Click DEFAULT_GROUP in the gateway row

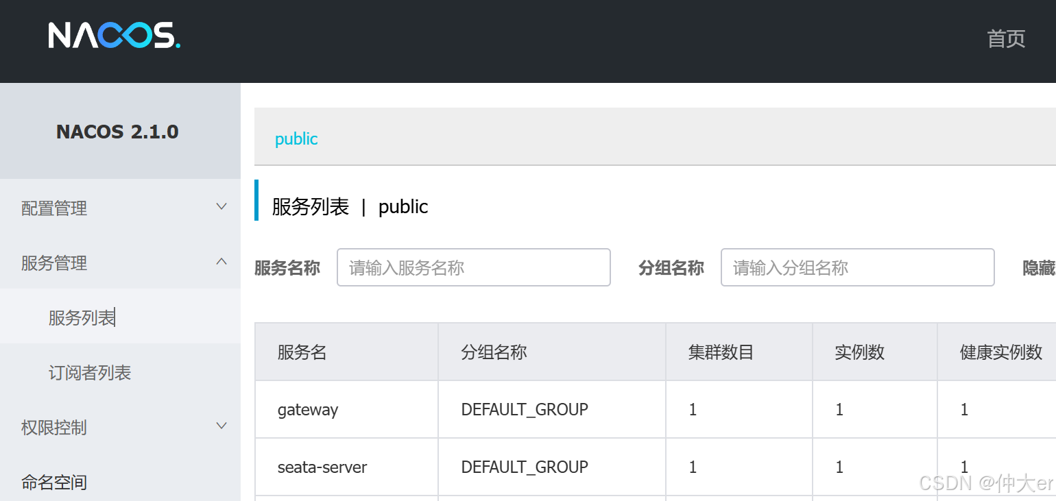point(525,410)
